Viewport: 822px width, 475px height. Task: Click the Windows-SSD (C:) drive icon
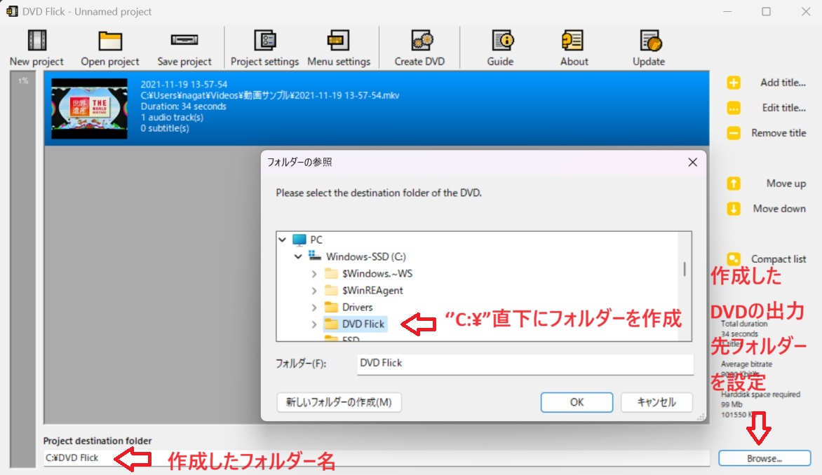pos(314,256)
